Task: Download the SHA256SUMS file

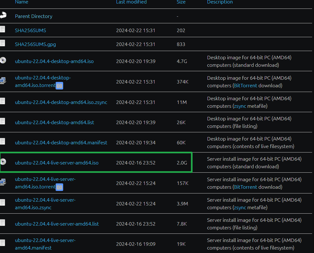Action: (30, 31)
